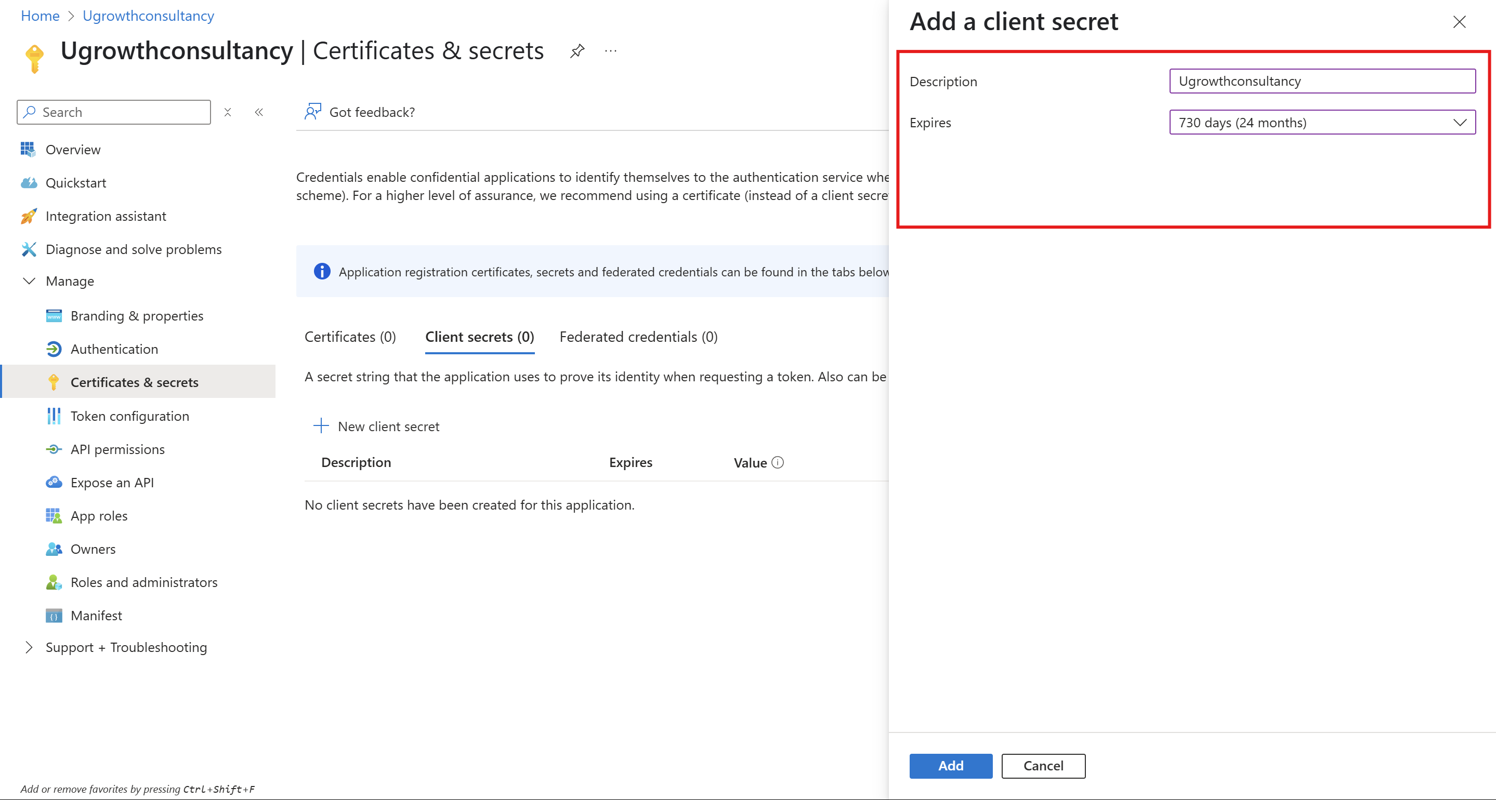The image size is (1496, 800).
Task: Switch to the Certificates tab
Action: 350,337
